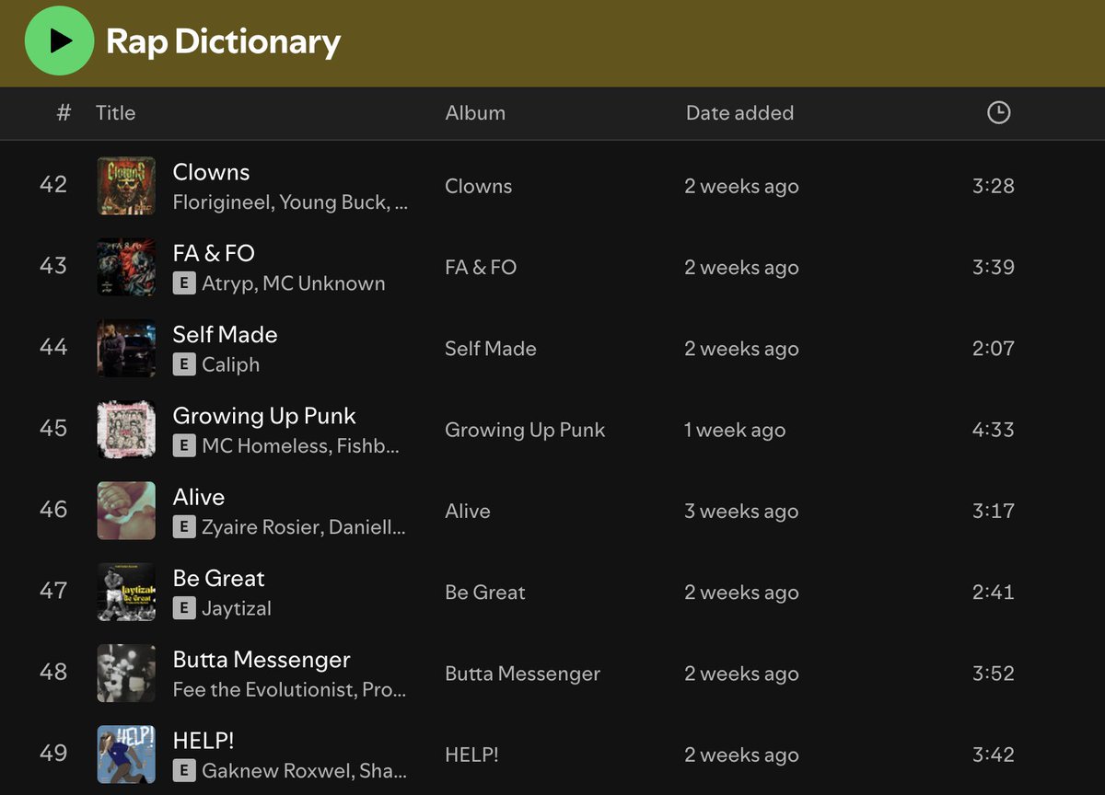The width and height of the screenshot is (1105, 795).
Task: Select the Butta Messenger track title
Action: coord(262,660)
